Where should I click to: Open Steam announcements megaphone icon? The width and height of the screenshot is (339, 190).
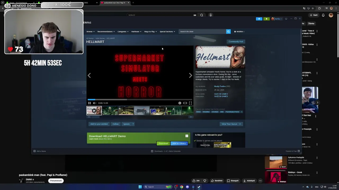[259, 19]
